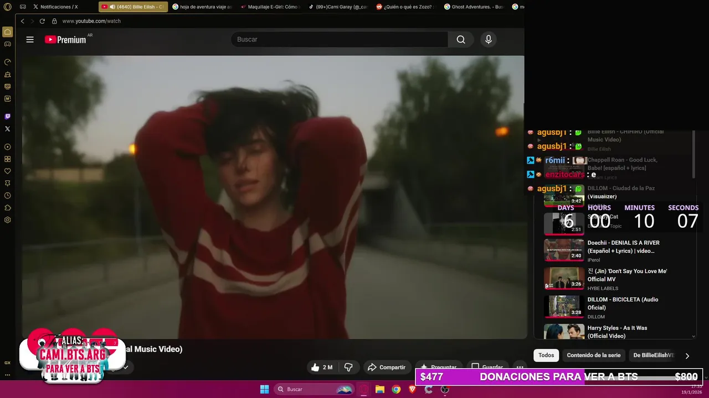Open Brave browser from the taskbar
Viewport: 709px width, 398px height.
[x=412, y=389]
